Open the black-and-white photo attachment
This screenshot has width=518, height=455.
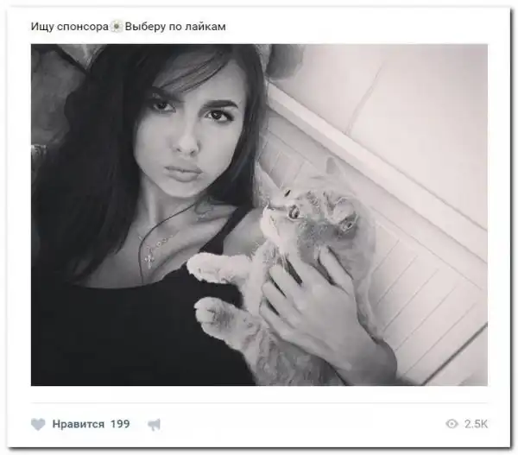click(x=259, y=215)
